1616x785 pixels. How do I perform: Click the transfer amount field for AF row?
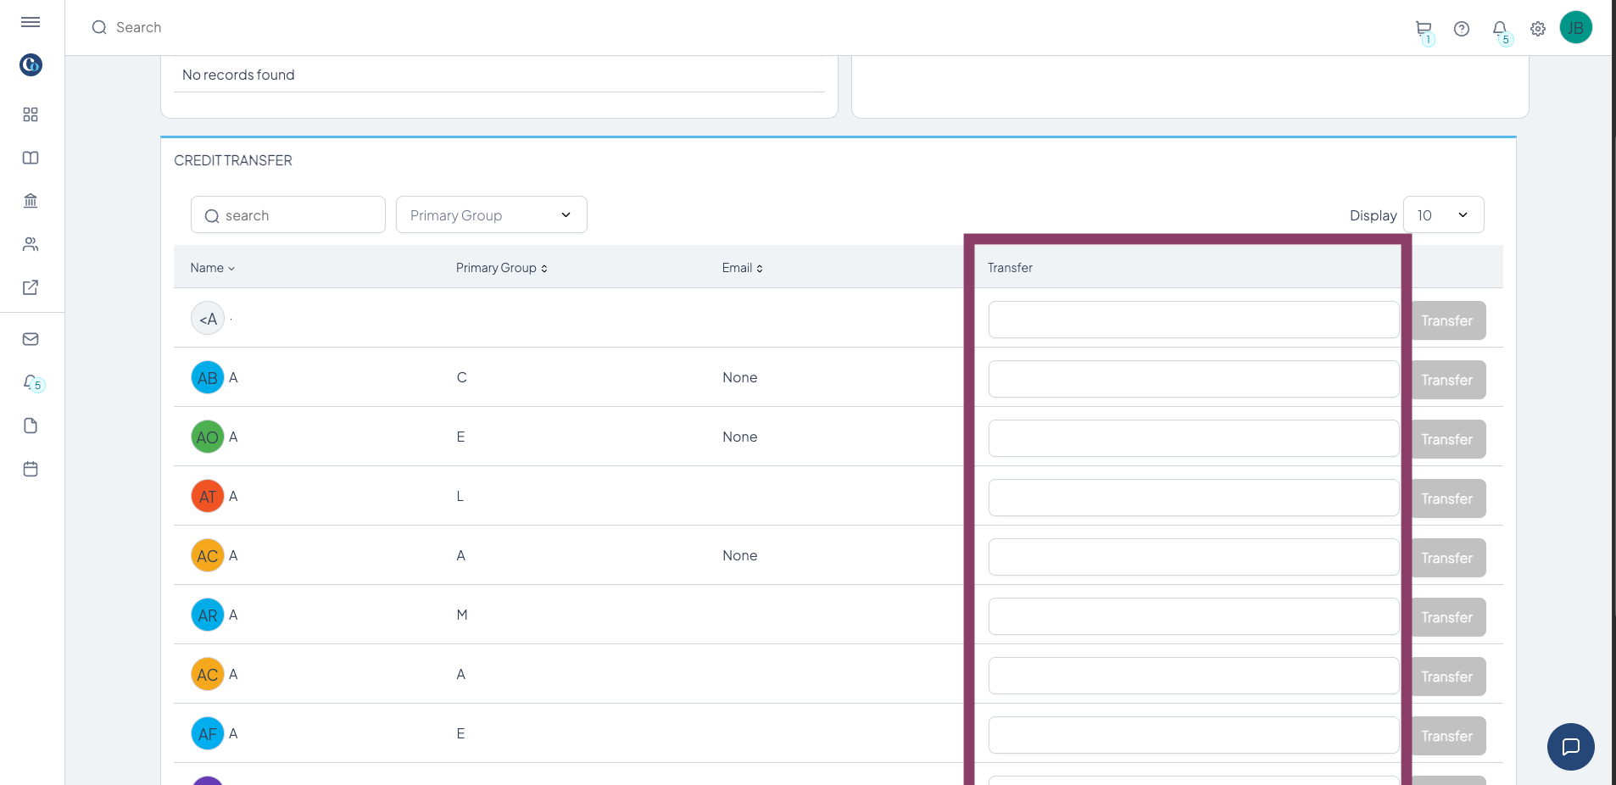[1194, 735]
